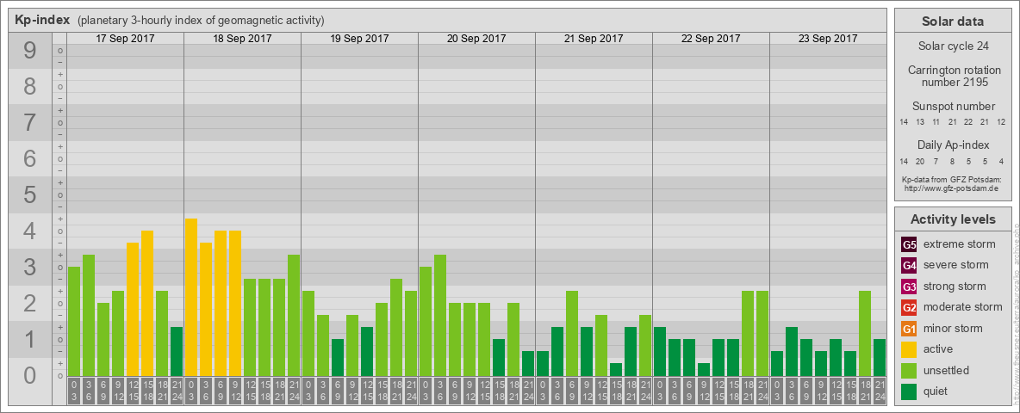Click the 17 Sep '0 3' hour label

(74, 391)
